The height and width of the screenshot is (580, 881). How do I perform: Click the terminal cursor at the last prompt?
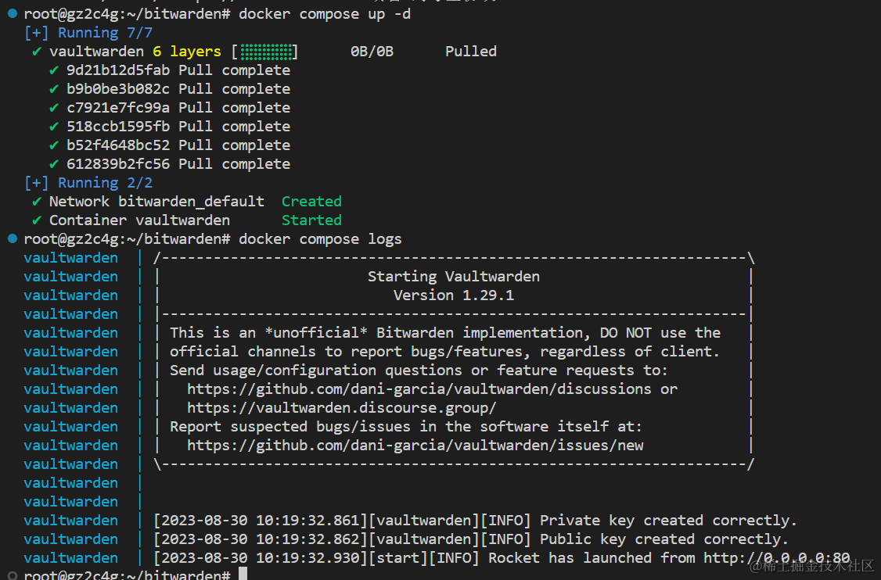click(x=243, y=573)
